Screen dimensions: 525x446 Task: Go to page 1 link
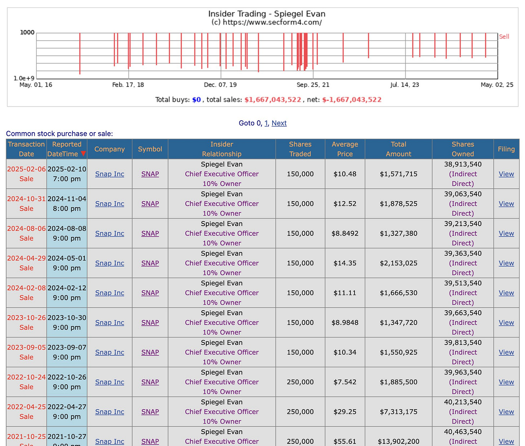point(266,123)
